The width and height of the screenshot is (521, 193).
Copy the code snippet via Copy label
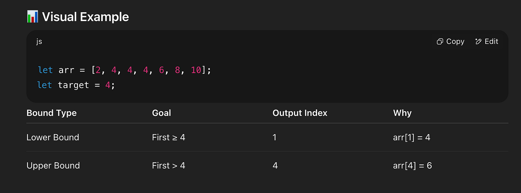[455, 42]
